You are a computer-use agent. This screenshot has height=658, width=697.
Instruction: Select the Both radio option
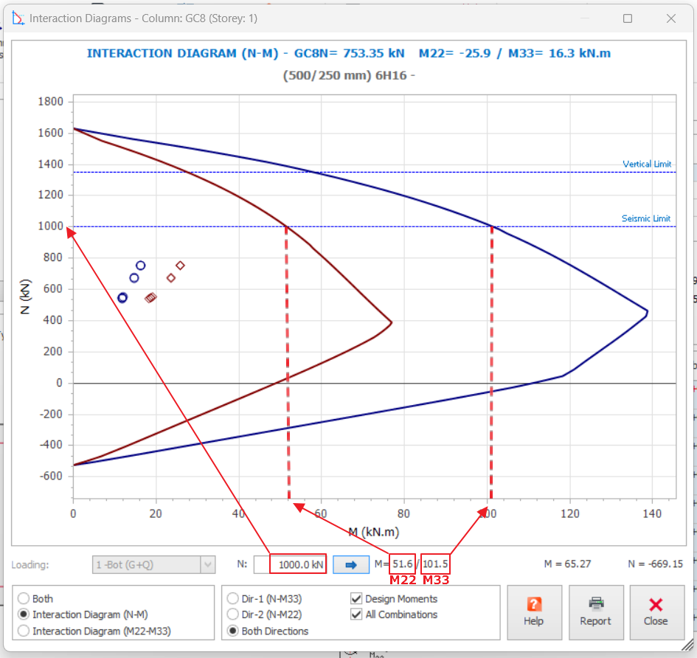24,599
